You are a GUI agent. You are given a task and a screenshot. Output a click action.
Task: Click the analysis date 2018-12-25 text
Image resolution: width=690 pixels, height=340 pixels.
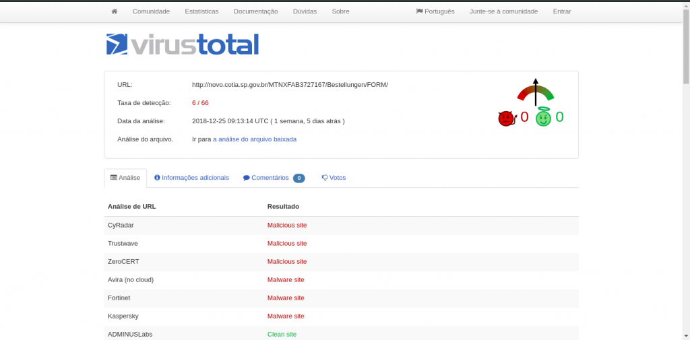(x=268, y=121)
